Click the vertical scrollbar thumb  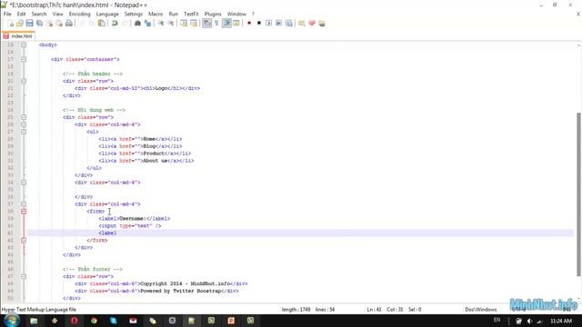click(x=578, y=193)
